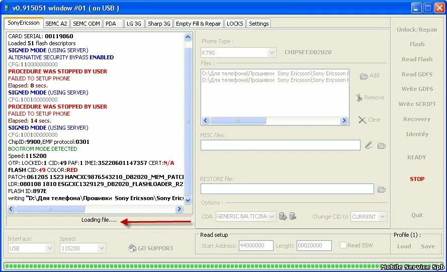
Task: Go to the LOCKS tab
Action: pos(235,24)
